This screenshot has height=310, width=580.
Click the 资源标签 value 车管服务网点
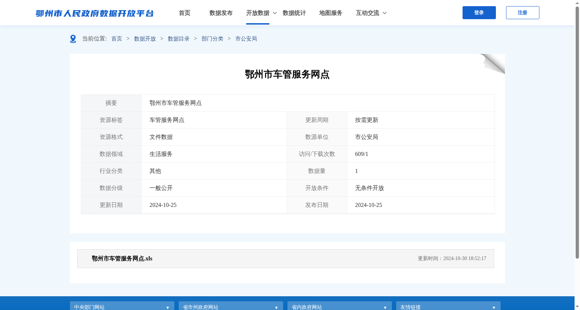167,120
